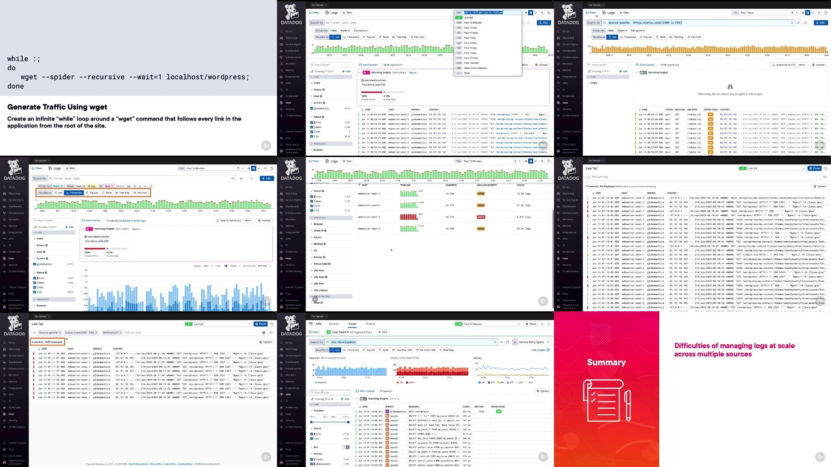Screen dimensions: 831x467
Task: Remove Host group-by chip in Timeseries screenshot
Action: pos(112,186)
